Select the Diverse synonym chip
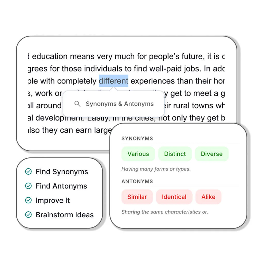Image resolution: width=263 pixels, height=263 pixels. coord(212,154)
